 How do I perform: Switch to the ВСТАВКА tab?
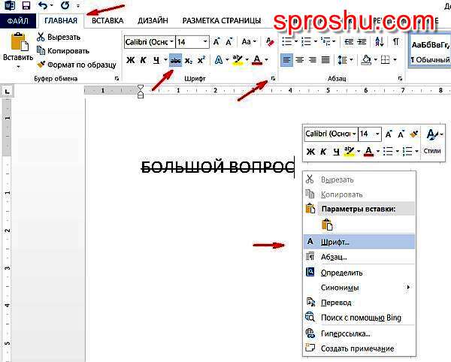107,20
